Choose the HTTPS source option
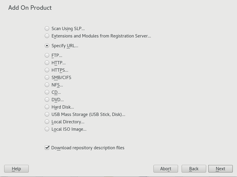The image size is (237, 177). click(47, 70)
